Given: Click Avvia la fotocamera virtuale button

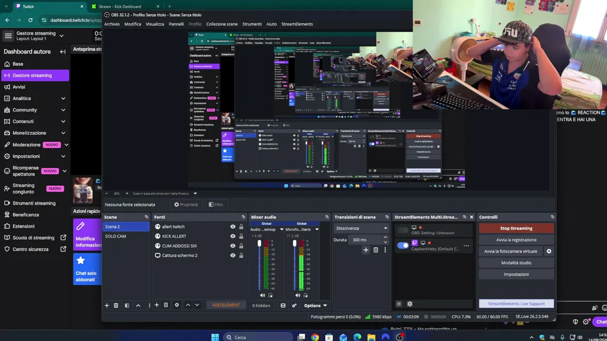Looking at the screenshot, I should point(511,251).
